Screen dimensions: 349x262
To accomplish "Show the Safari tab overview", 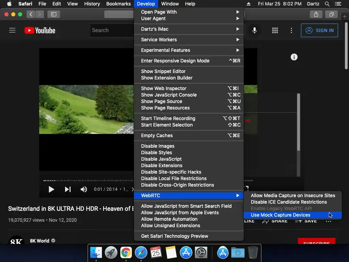I will click(331, 14).
